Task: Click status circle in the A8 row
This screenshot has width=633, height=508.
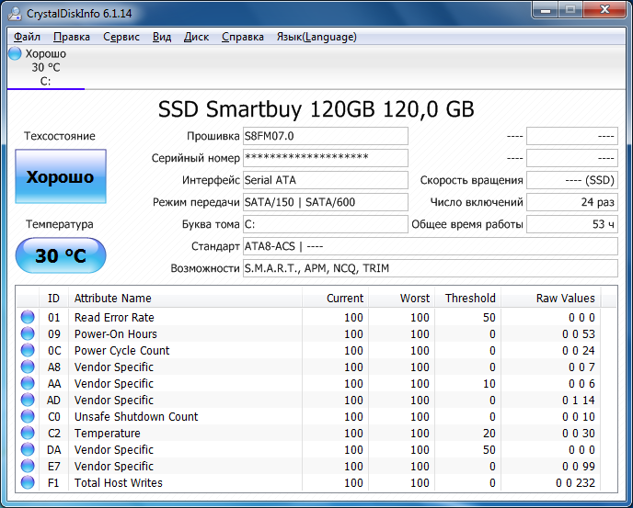Action: [x=28, y=367]
